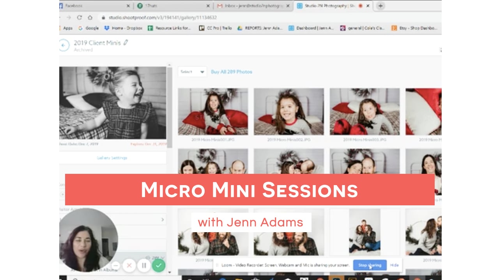Click the browser forward arrow

click(x=69, y=17)
